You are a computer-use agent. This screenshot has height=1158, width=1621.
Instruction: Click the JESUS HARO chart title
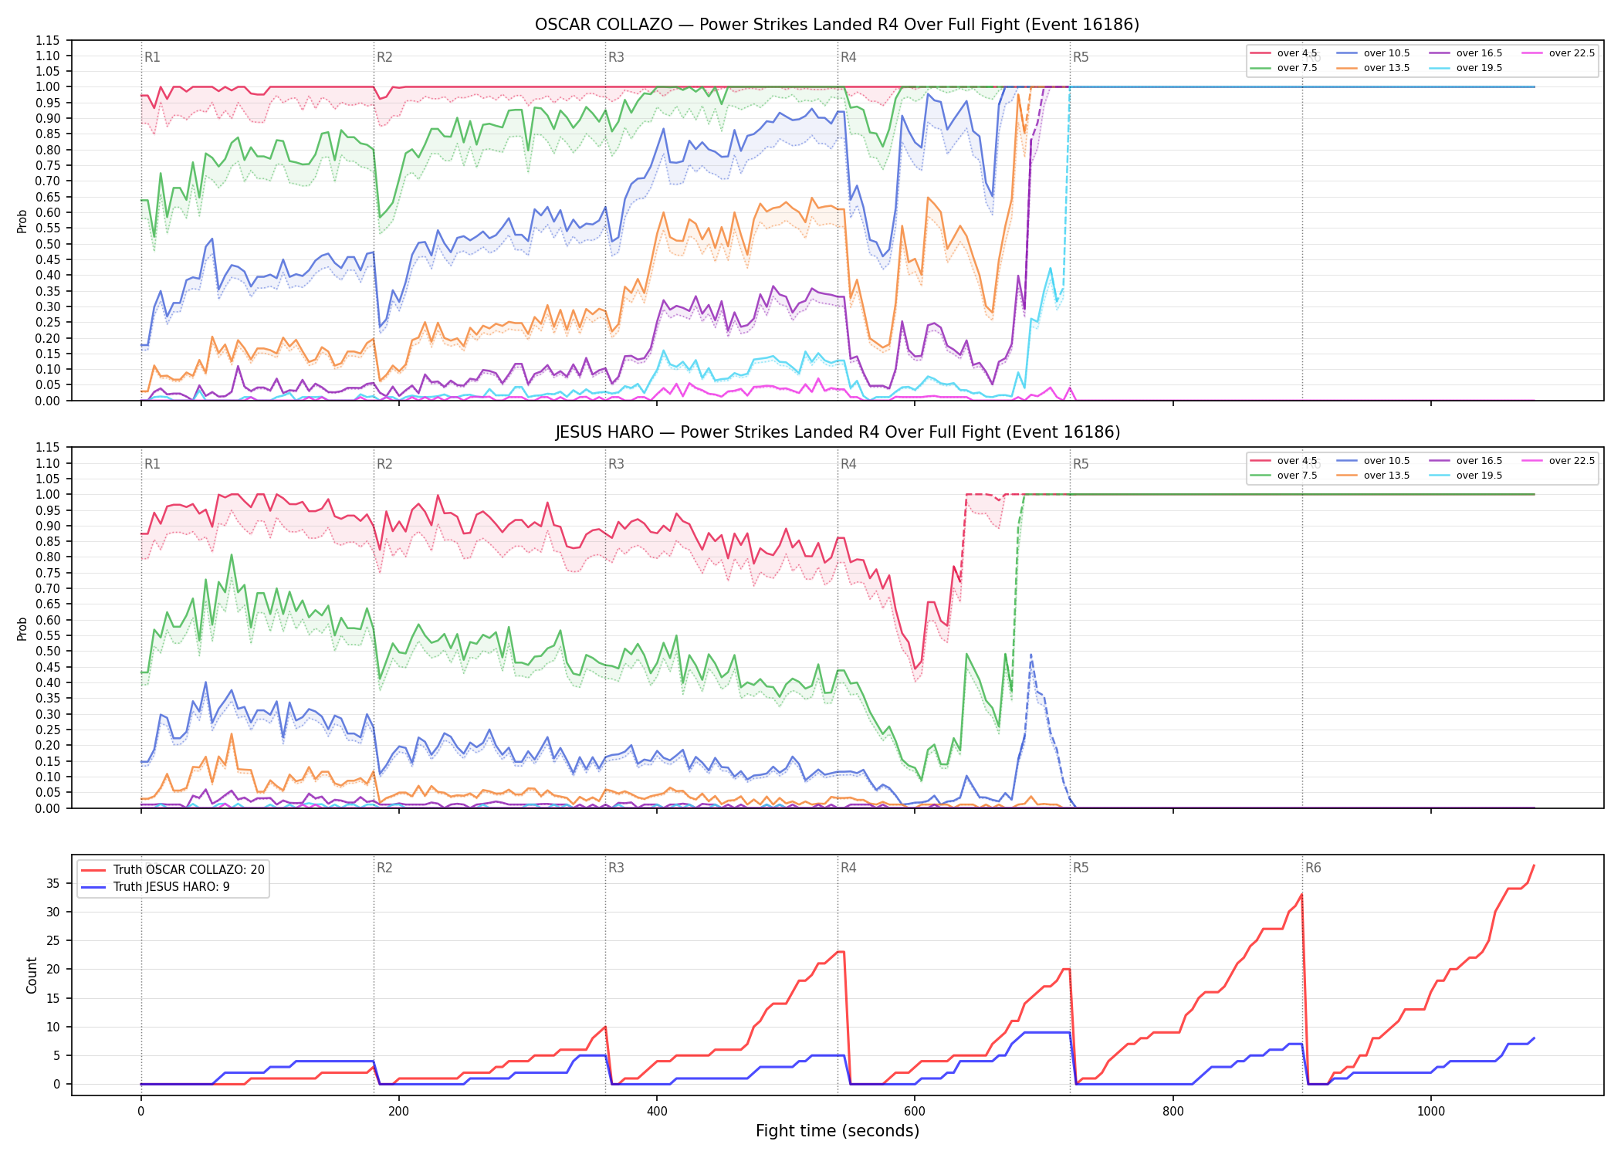click(x=837, y=432)
